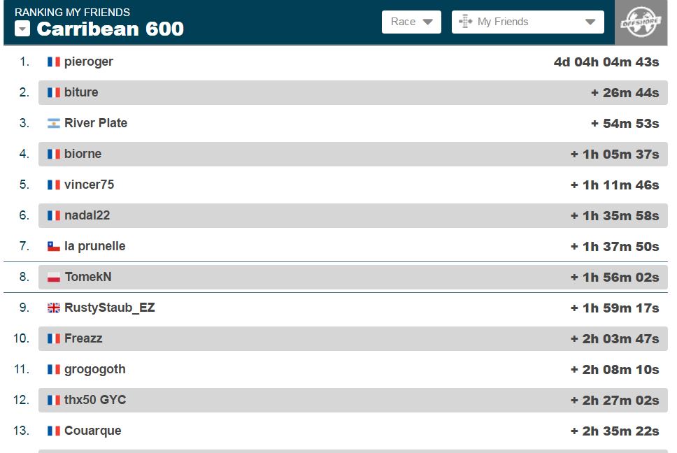Select player name TomekN

(88, 277)
